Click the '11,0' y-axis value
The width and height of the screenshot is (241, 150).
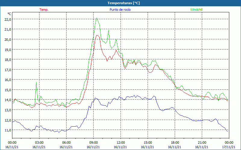(x=8, y=130)
